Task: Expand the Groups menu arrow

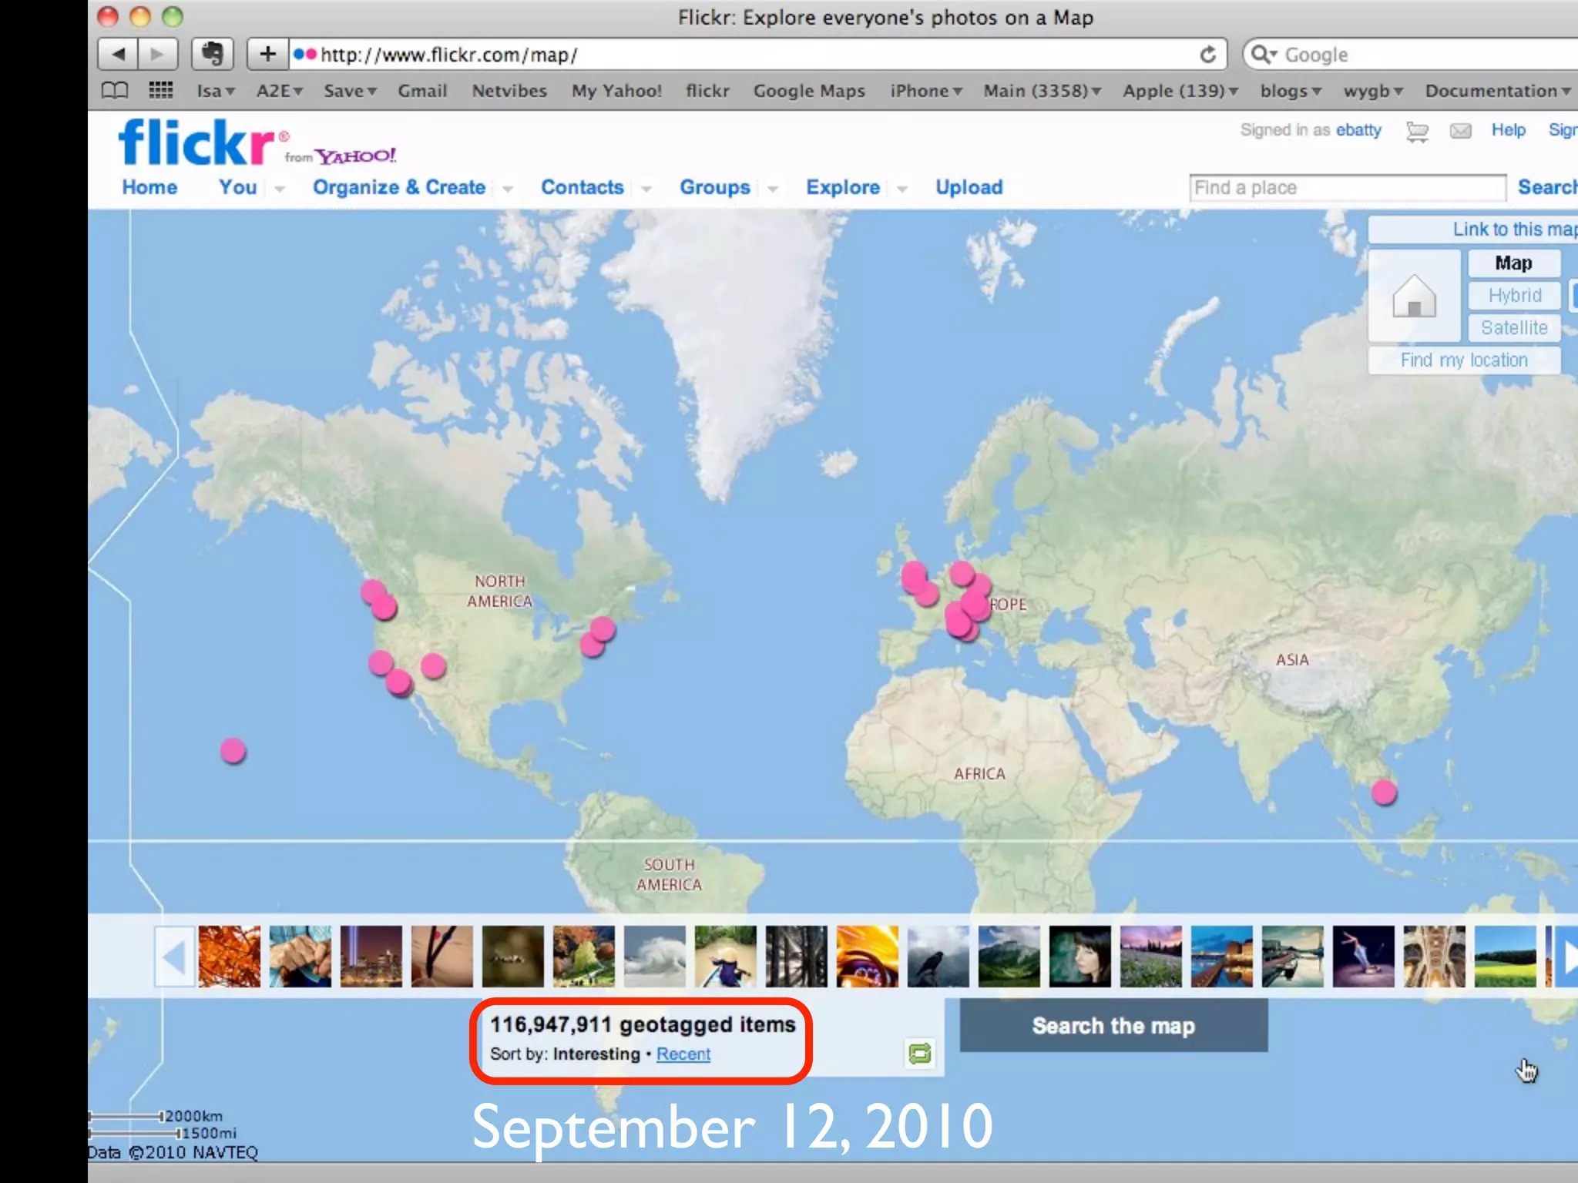Action: point(773,189)
